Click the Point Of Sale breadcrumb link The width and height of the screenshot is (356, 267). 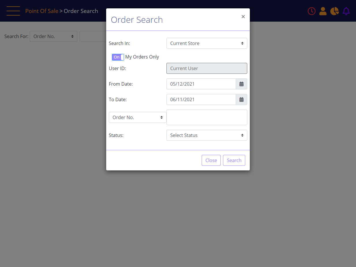pos(42,11)
